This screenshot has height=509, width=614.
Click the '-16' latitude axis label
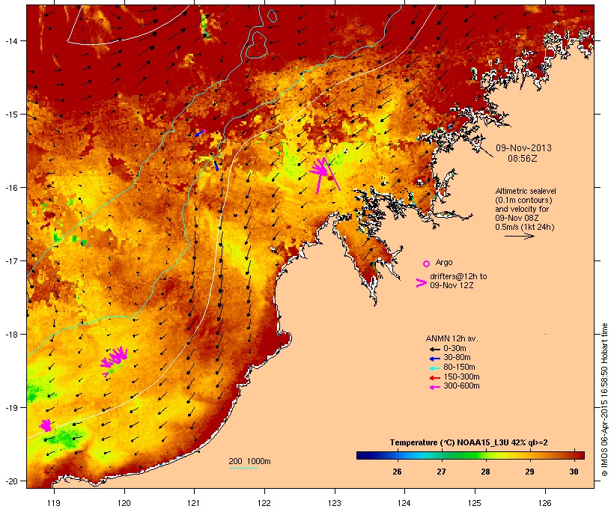pyautogui.click(x=10, y=188)
